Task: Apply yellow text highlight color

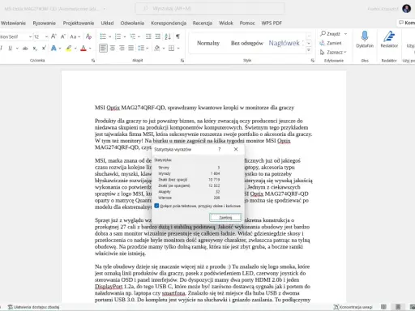Action: pos(69,49)
